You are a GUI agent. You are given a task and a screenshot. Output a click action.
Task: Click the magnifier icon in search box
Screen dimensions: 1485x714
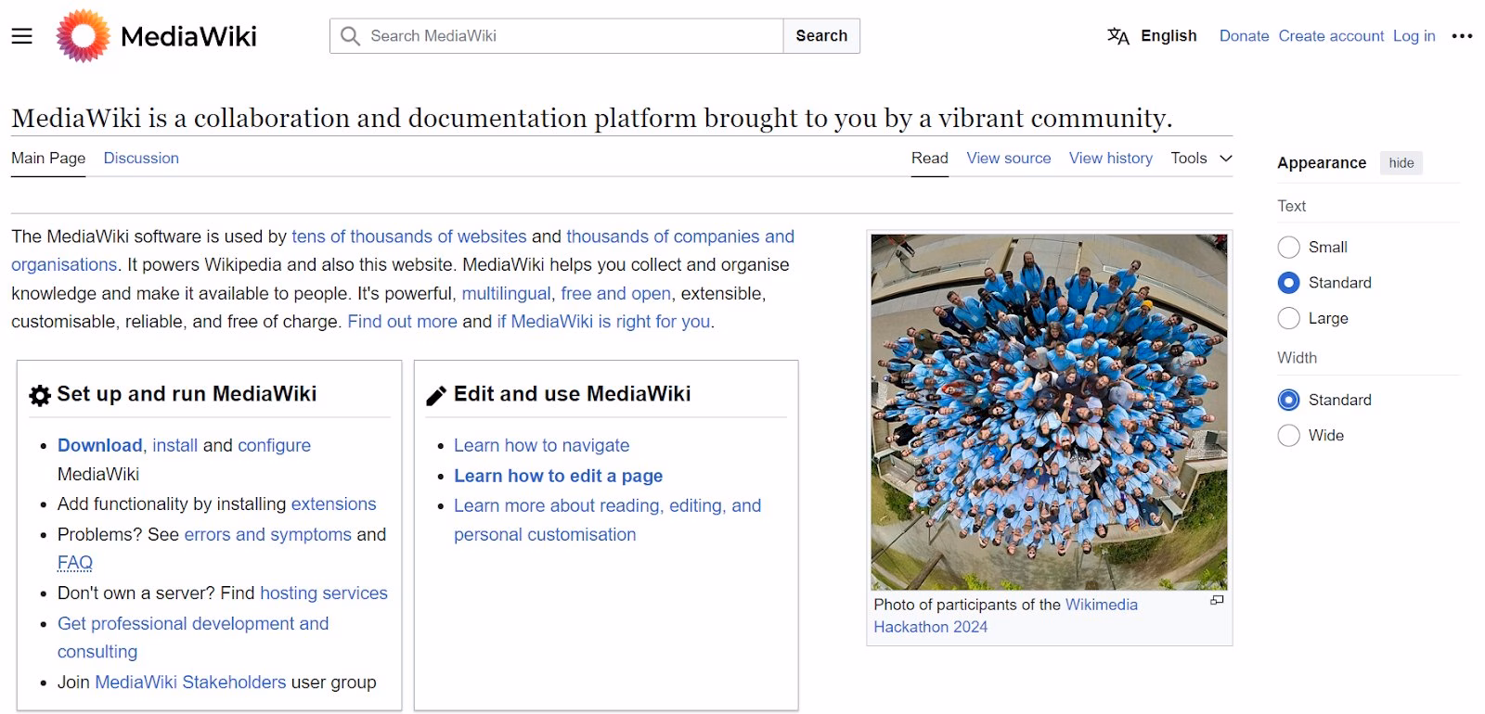point(350,36)
